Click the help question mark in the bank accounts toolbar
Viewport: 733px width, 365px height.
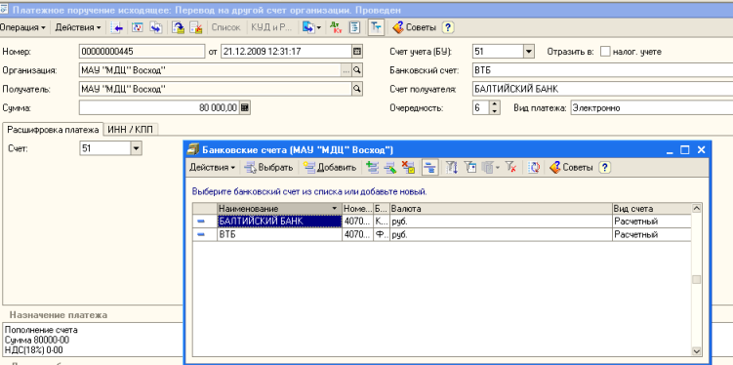coord(605,167)
